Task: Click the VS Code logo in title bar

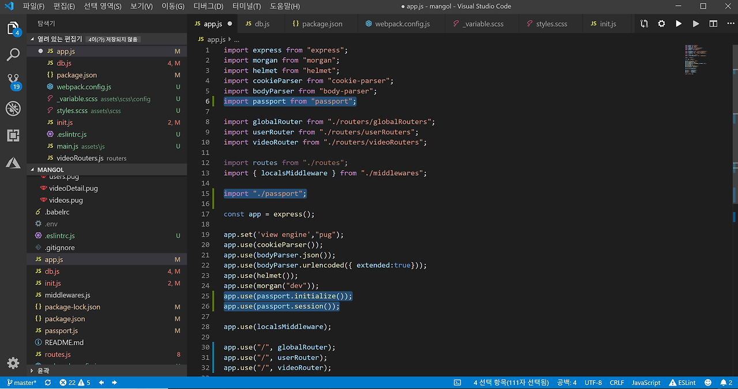Action: (x=10, y=6)
